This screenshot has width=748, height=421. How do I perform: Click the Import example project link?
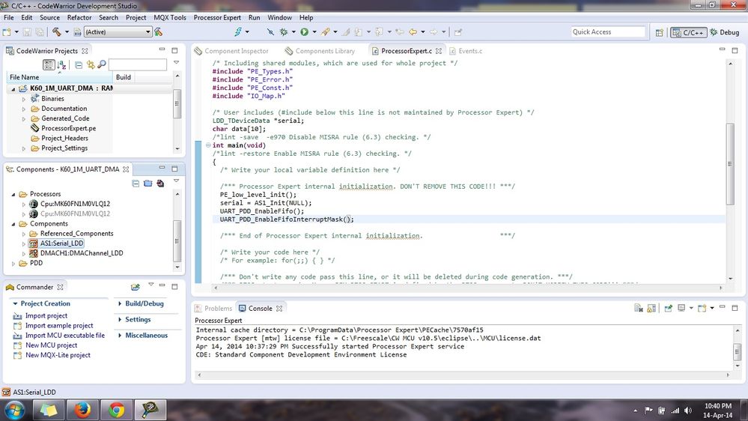59,326
